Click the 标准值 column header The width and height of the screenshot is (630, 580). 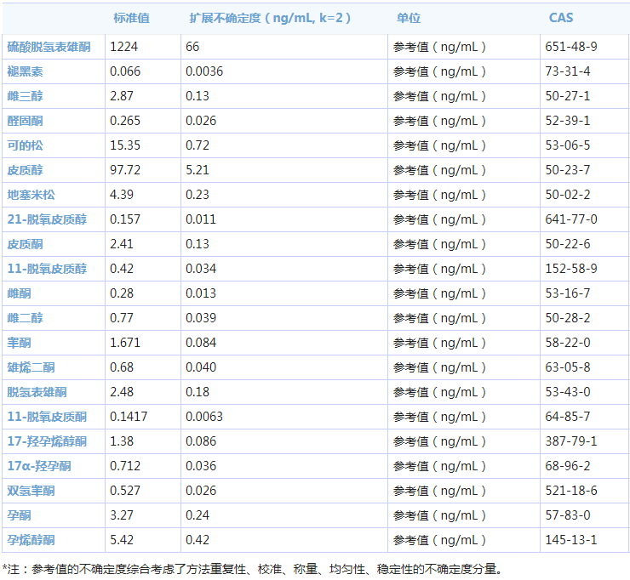[131, 18]
